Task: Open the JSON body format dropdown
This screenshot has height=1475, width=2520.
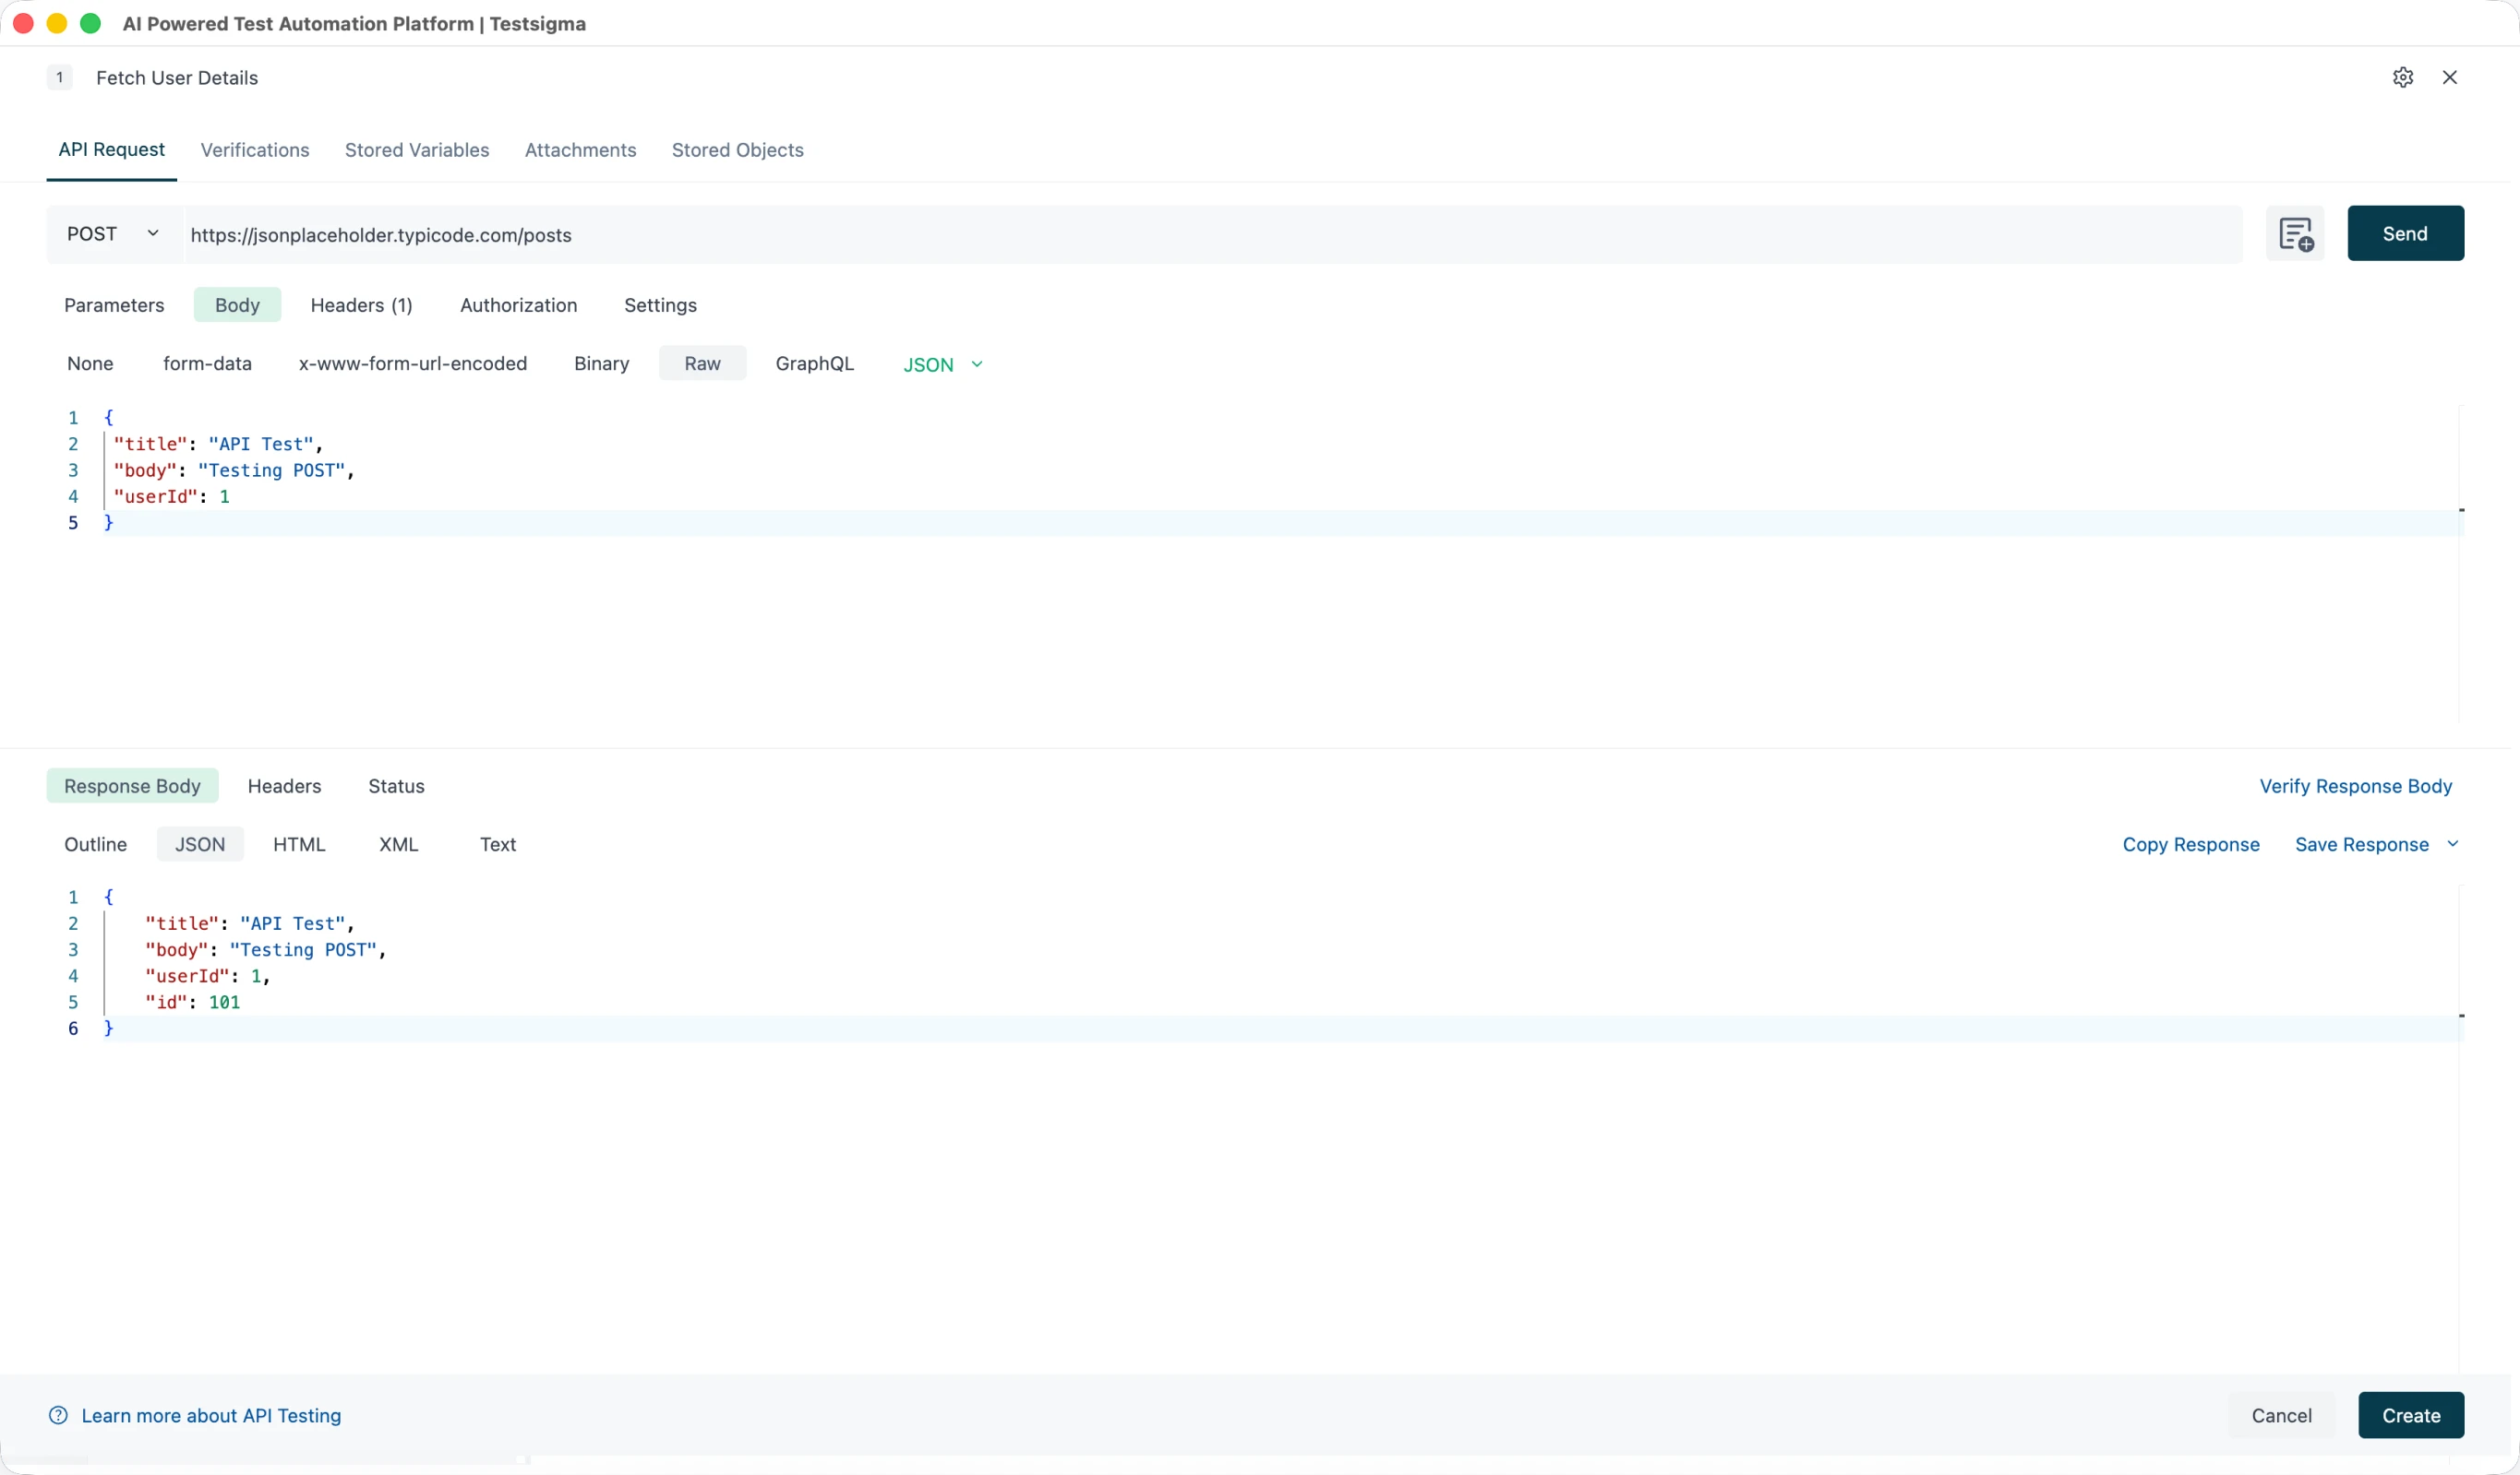Action: click(x=941, y=363)
